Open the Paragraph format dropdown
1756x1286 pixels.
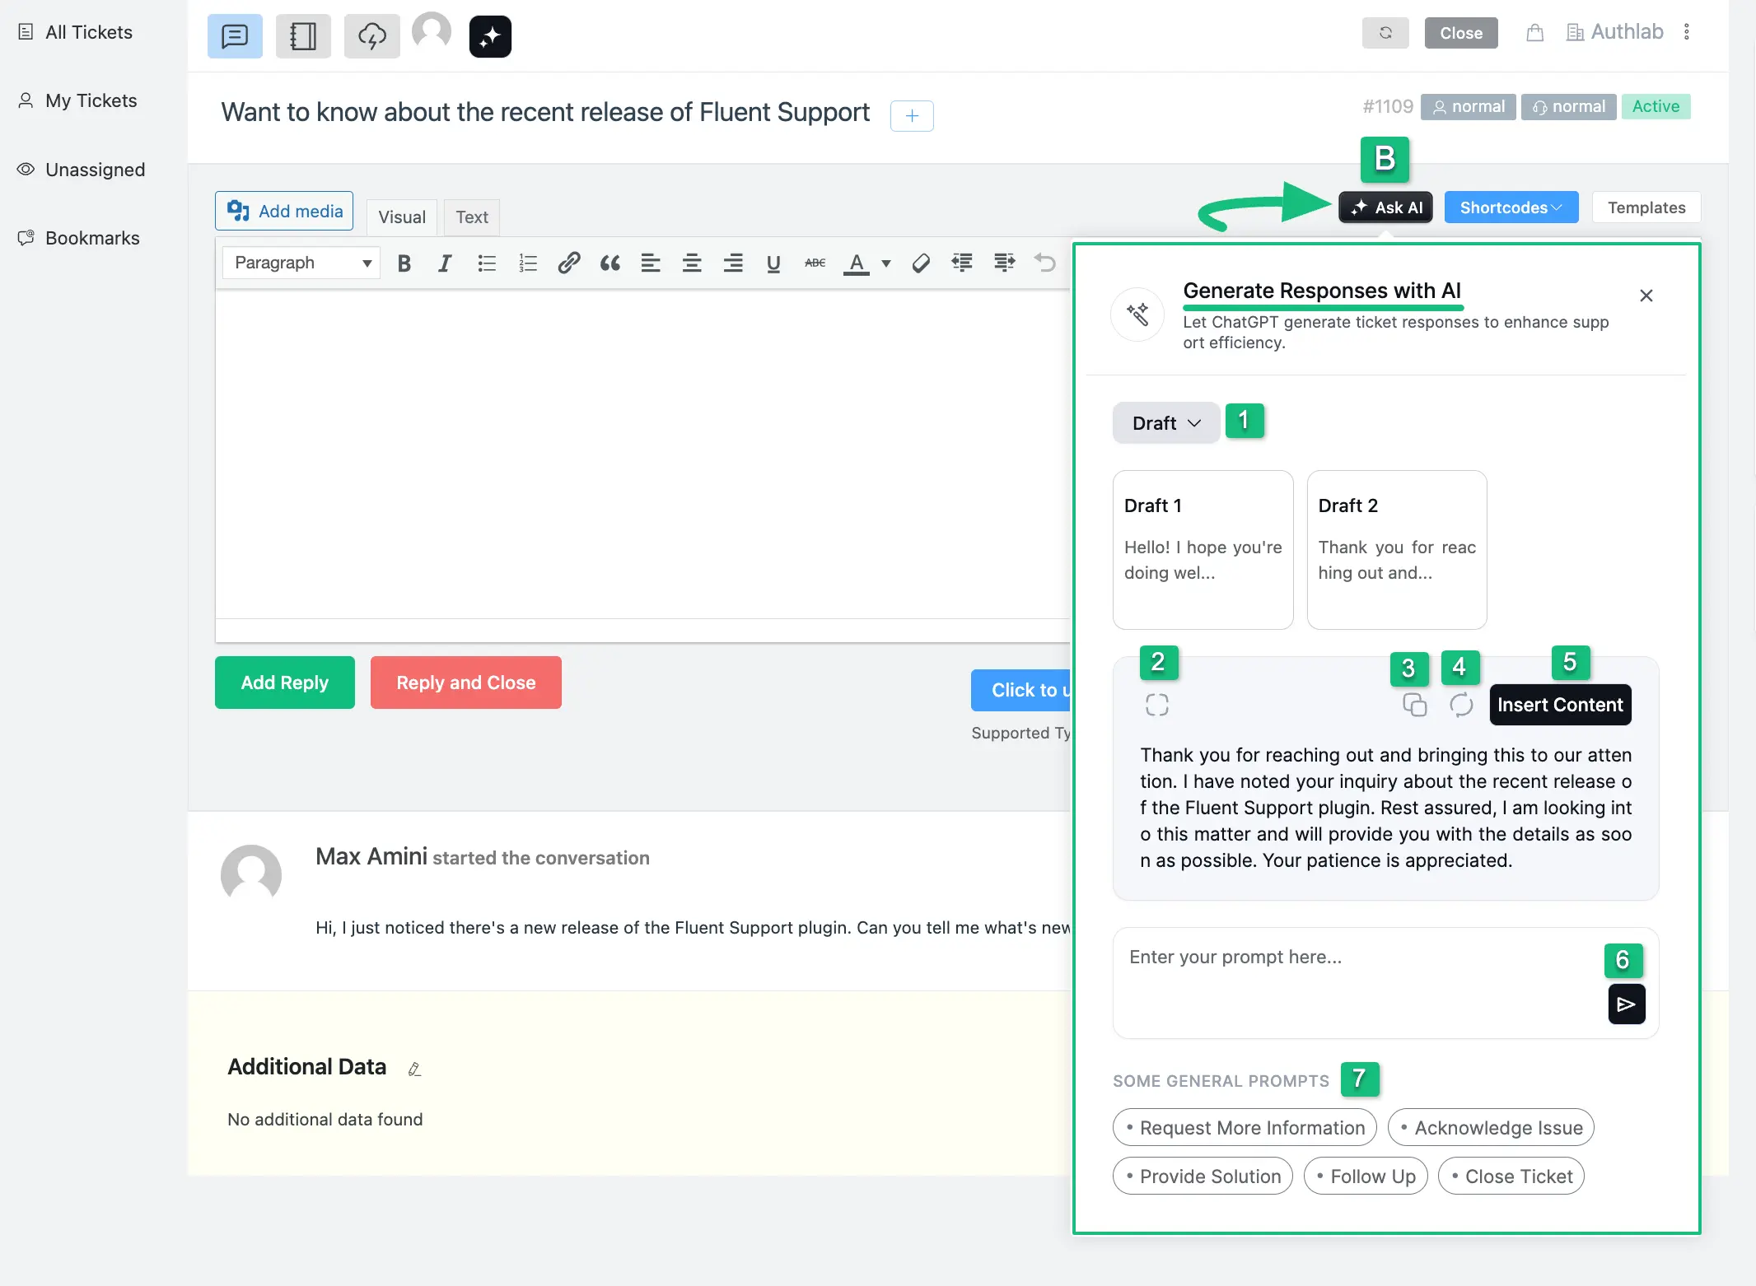pos(301,263)
